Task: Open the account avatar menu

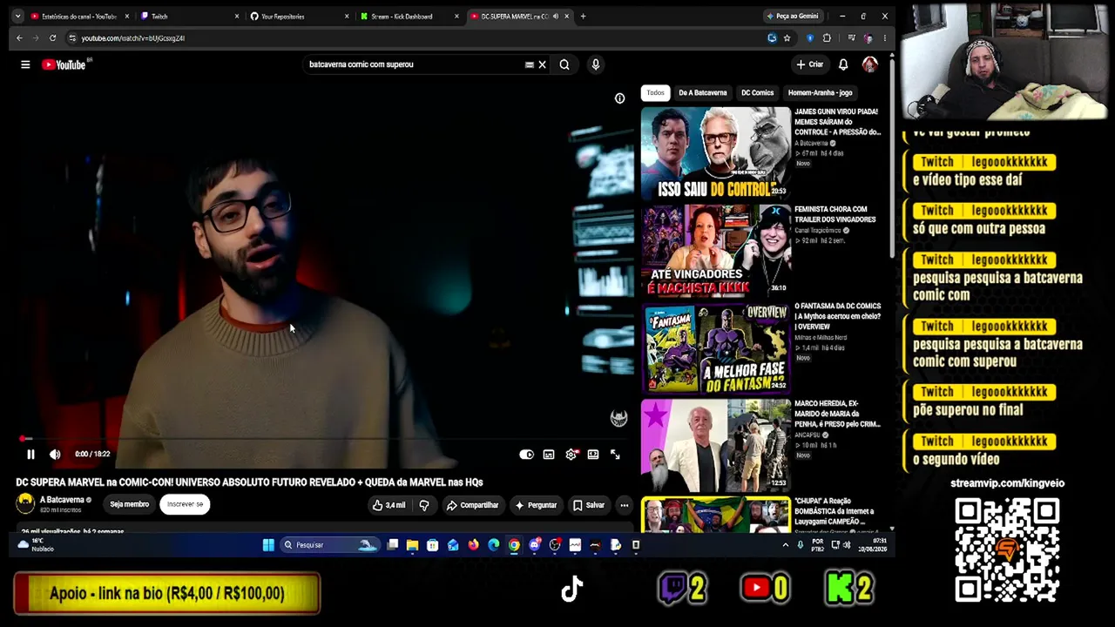Action: pos(869,64)
